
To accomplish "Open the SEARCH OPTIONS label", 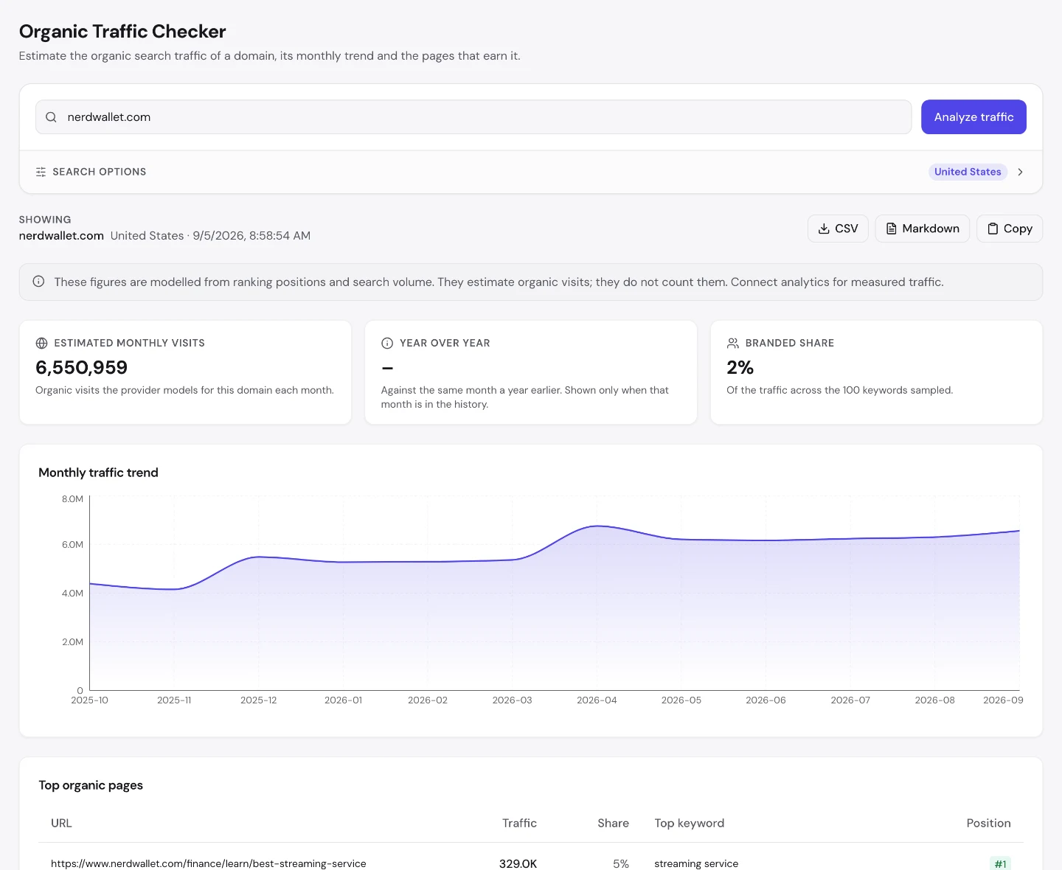I will click(99, 172).
